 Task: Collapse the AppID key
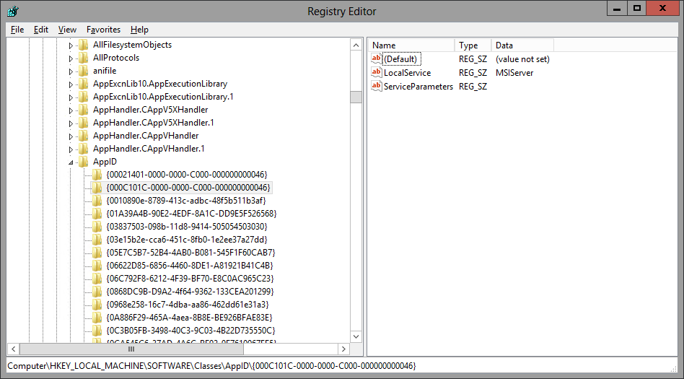click(71, 162)
